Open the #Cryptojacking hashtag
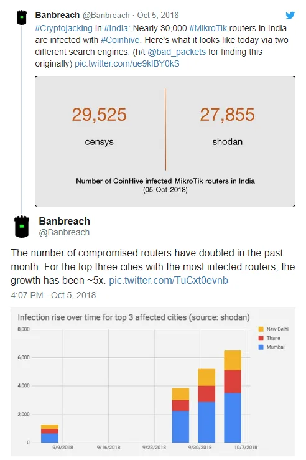The image size is (306, 460). click(63, 28)
